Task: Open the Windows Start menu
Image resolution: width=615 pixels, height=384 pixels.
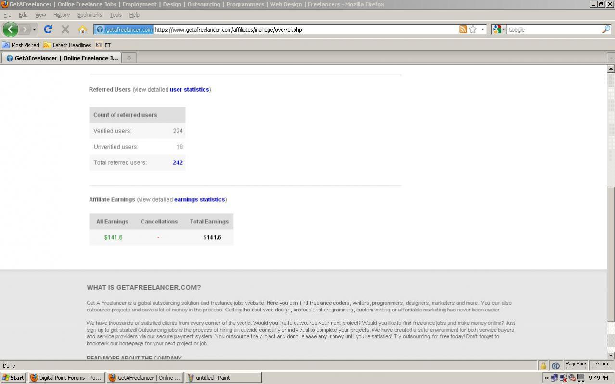Action: tap(13, 378)
